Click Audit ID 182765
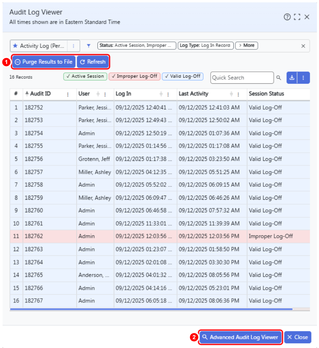The height and width of the screenshot is (348, 319). click(x=34, y=275)
